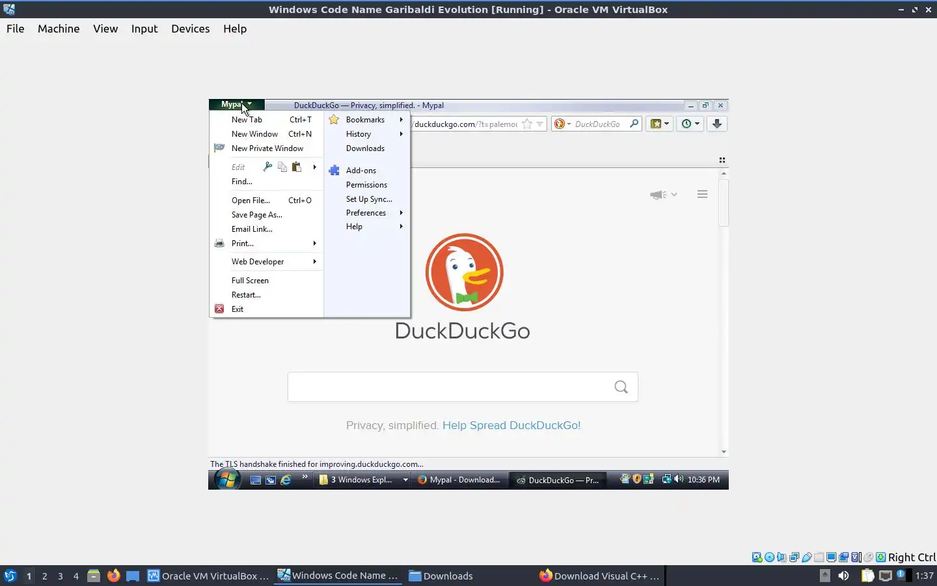This screenshot has height=586, width=937.
Task: Open the VirtualBox Devices menu
Action: coord(190,29)
